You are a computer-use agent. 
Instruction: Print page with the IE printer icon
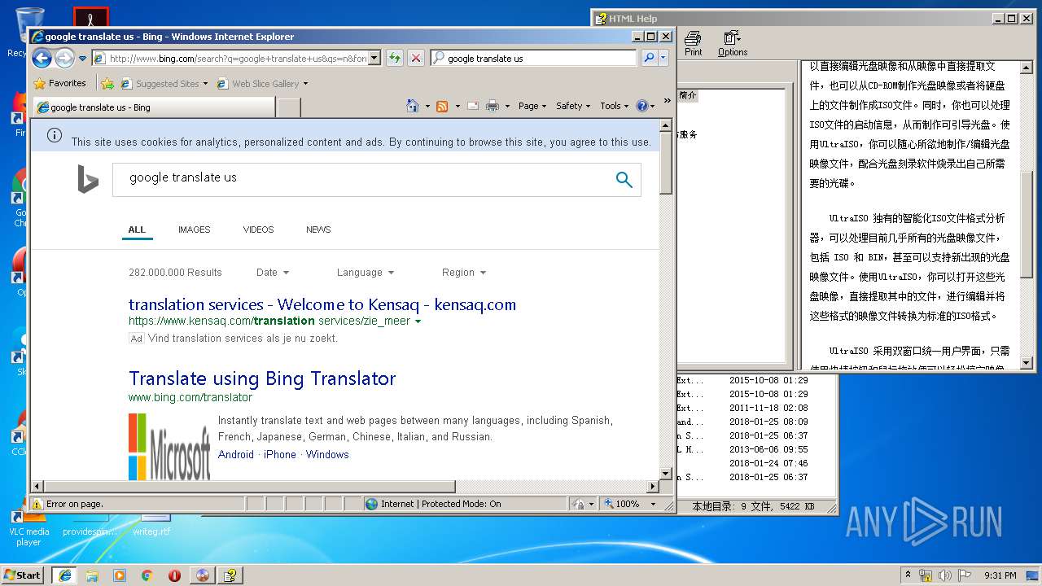point(492,106)
